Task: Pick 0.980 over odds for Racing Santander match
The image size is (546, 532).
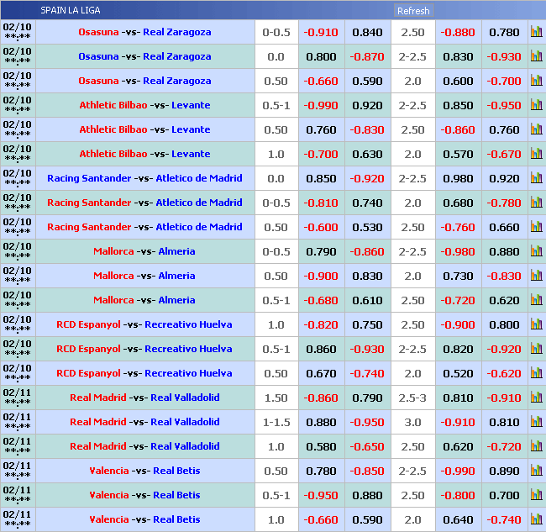Action: pos(458,178)
